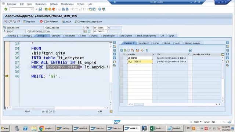This screenshot has width=235, height=132.
Task: Switch to the Script tab
Action: click(171, 36)
